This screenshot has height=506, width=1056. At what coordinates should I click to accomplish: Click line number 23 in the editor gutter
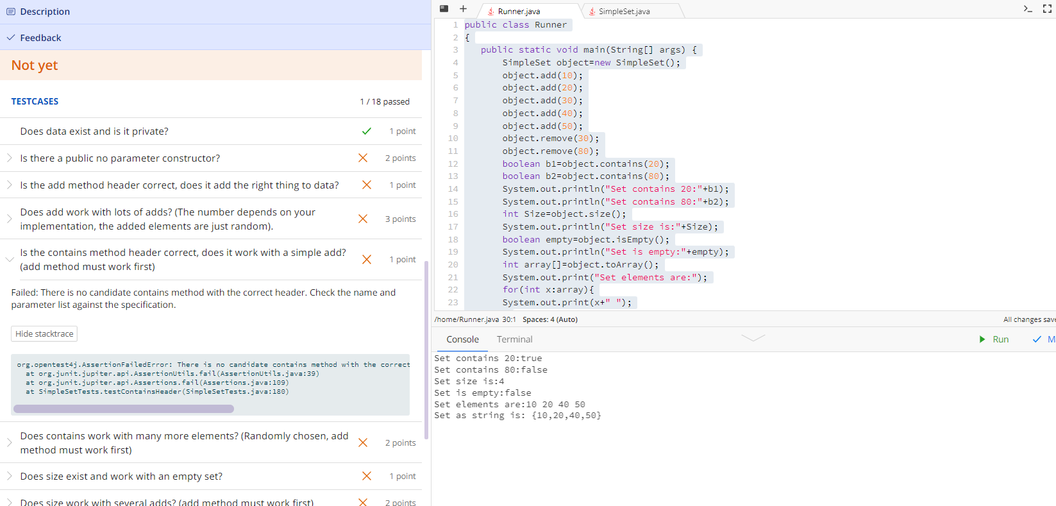pyautogui.click(x=453, y=302)
